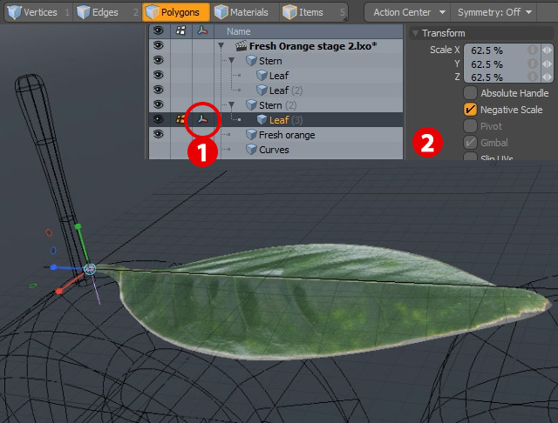Click the Scale X keyframe circle button
Image resolution: width=558 pixels, height=423 pixels.
(533, 50)
